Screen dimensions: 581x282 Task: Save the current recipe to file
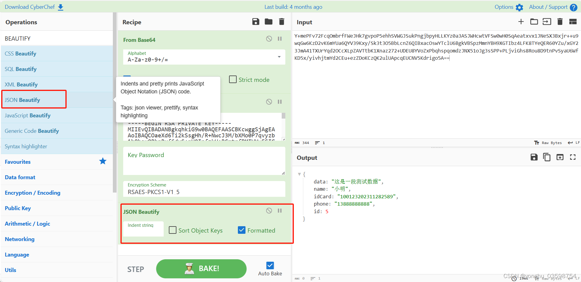(256, 22)
